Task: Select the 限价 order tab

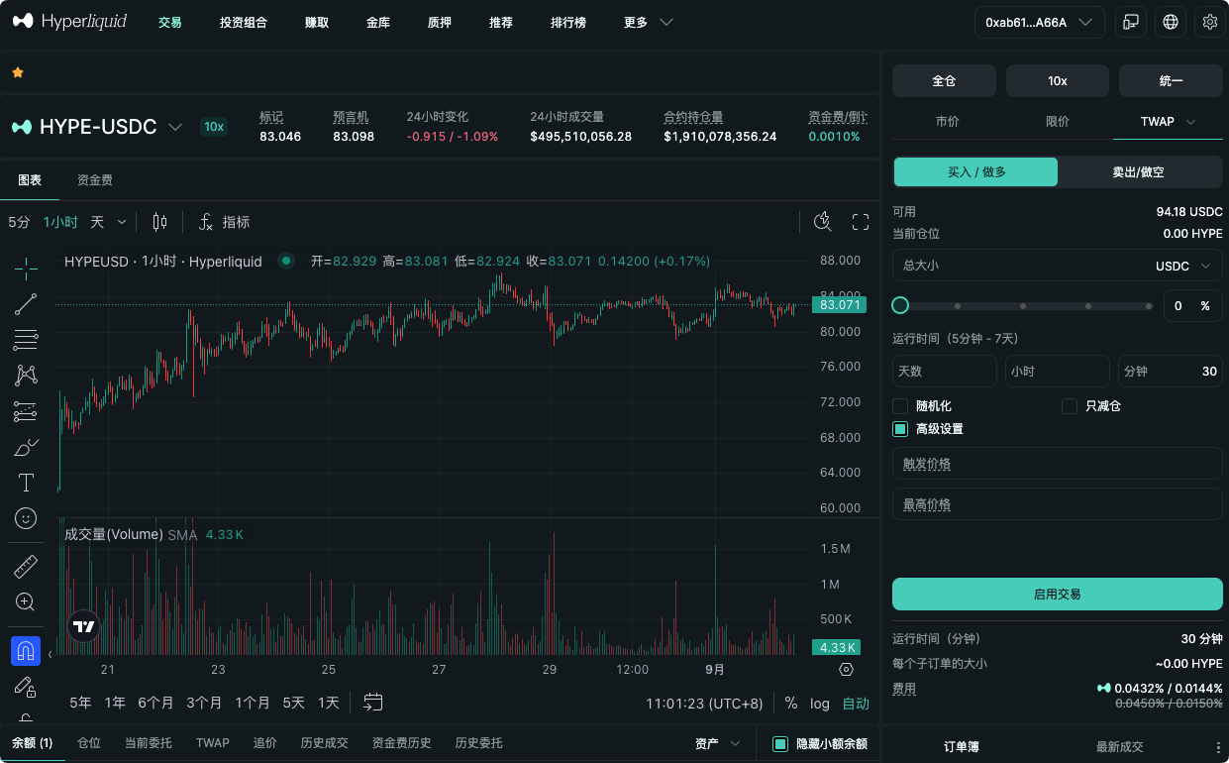Action: 1058,122
